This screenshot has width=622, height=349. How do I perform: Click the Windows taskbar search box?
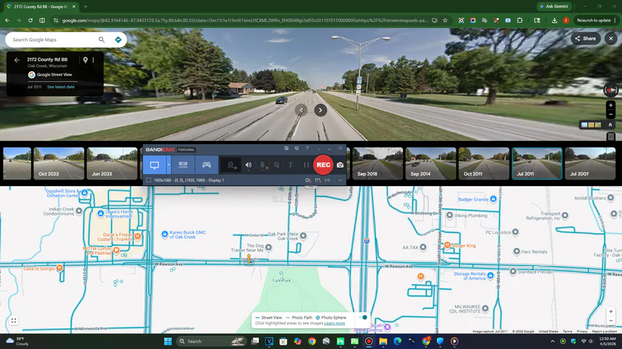coord(211,341)
